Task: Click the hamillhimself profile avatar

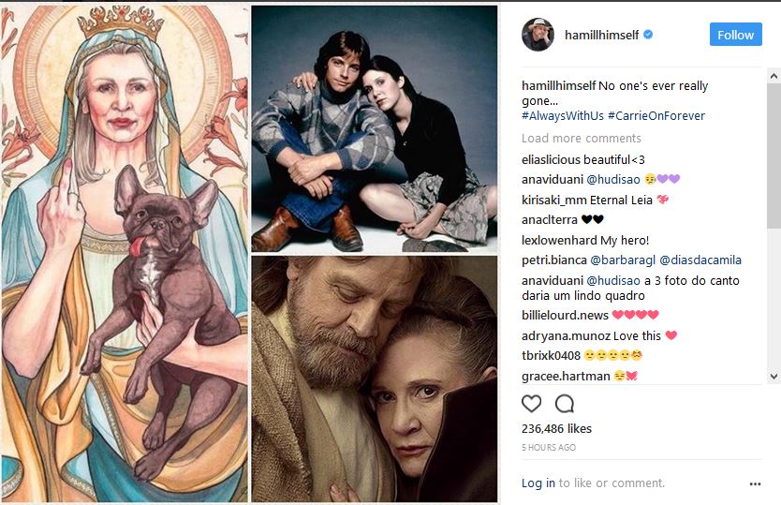Action: [x=538, y=35]
